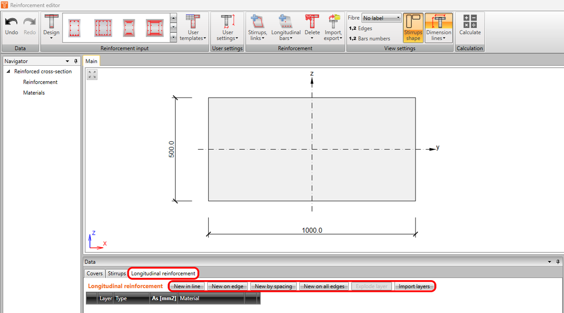Switch to the Covers tab
The width and height of the screenshot is (564, 313).
click(x=94, y=273)
